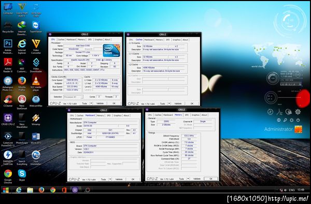311x204 pixels.
Task: Open the Video Downloader shortcut
Action: tap(36, 65)
